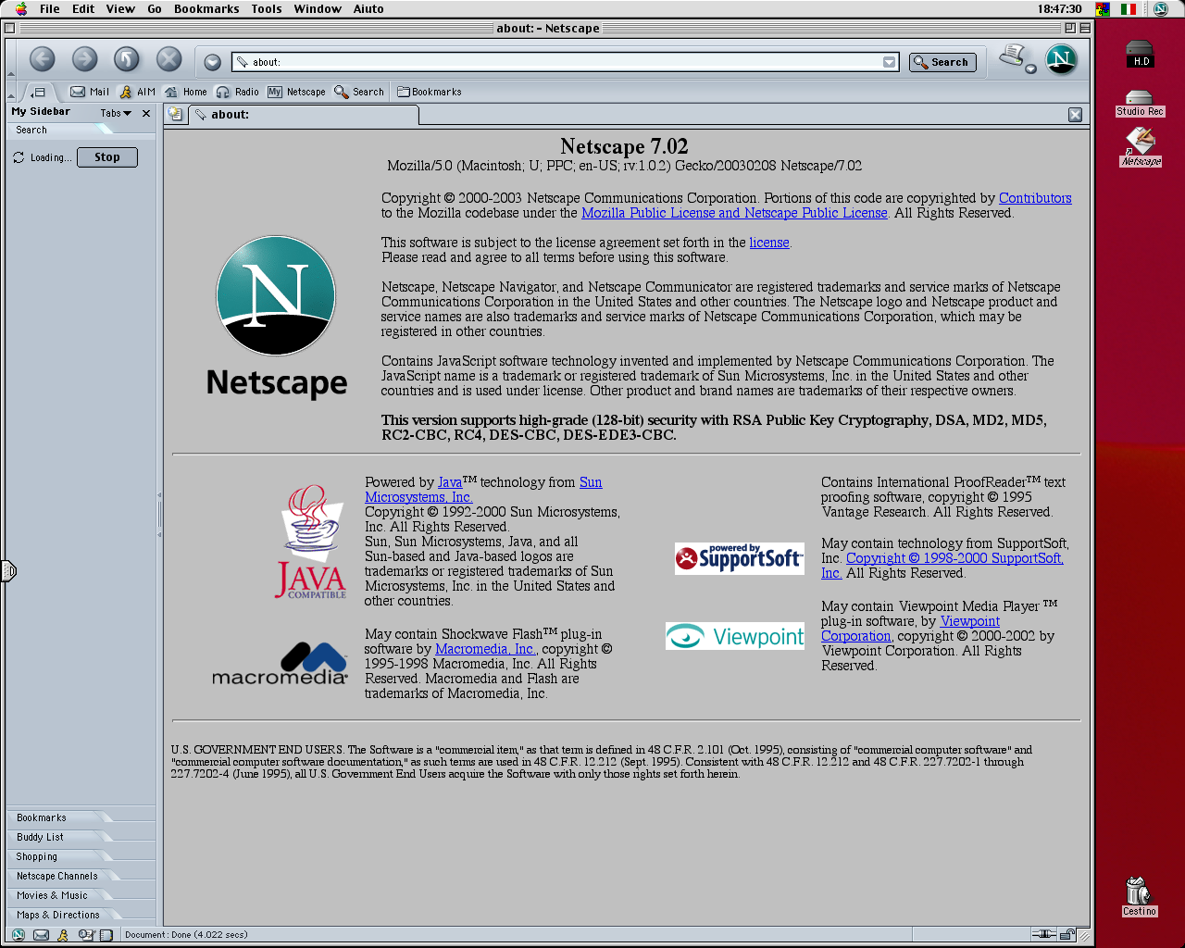Expand the Shopping sidebar panel
Screen dimensions: 1185x948
coord(81,856)
